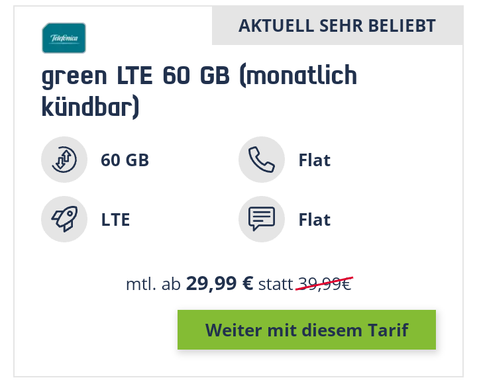The width and height of the screenshot is (477, 390).
Task: Click the crossed-out 39,99€ old price
Action: tap(325, 284)
